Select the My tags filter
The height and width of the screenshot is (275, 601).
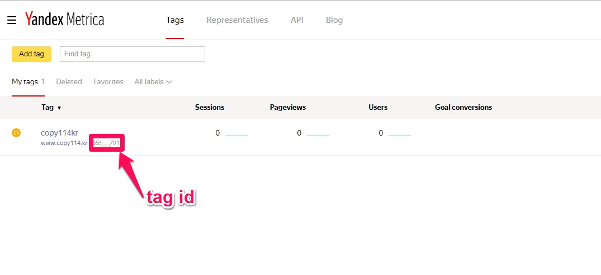25,81
